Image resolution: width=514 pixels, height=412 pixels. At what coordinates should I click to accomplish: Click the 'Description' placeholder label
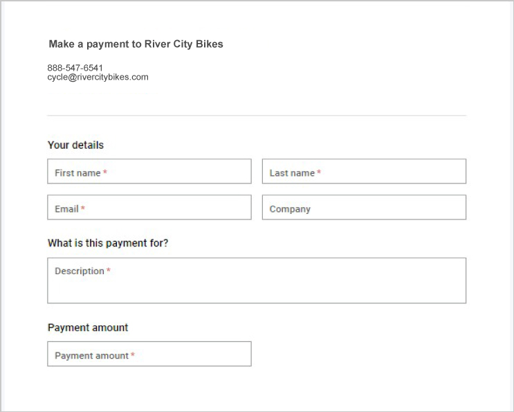(80, 271)
